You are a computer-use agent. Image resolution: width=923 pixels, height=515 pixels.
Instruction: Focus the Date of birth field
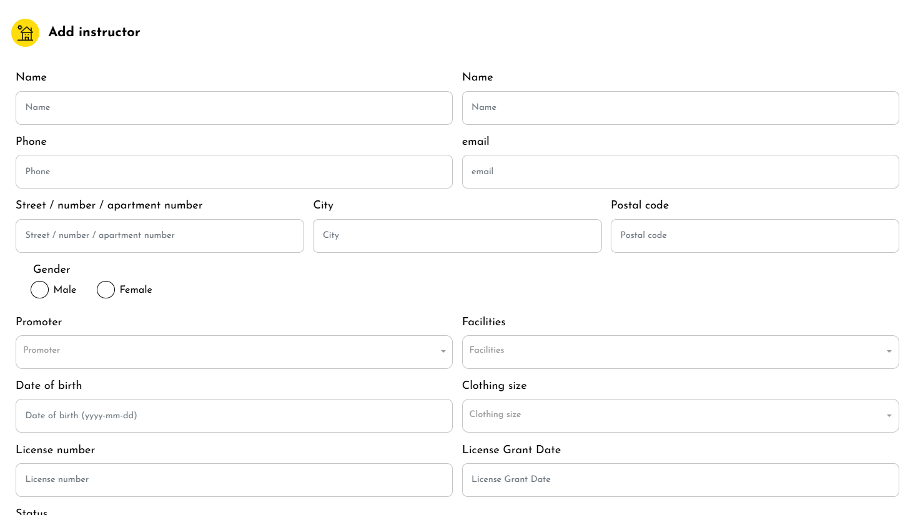click(x=234, y=416)
